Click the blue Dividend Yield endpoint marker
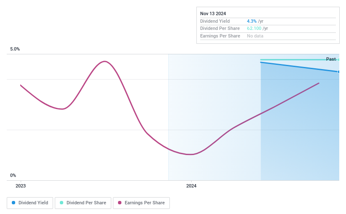 338,72
